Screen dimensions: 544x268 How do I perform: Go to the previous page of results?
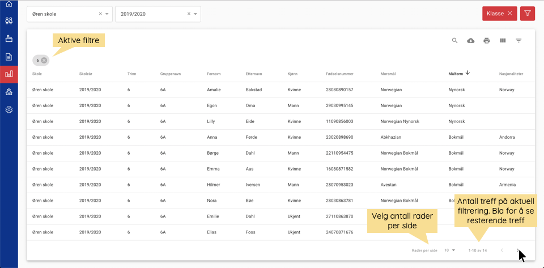click(501, 250)
